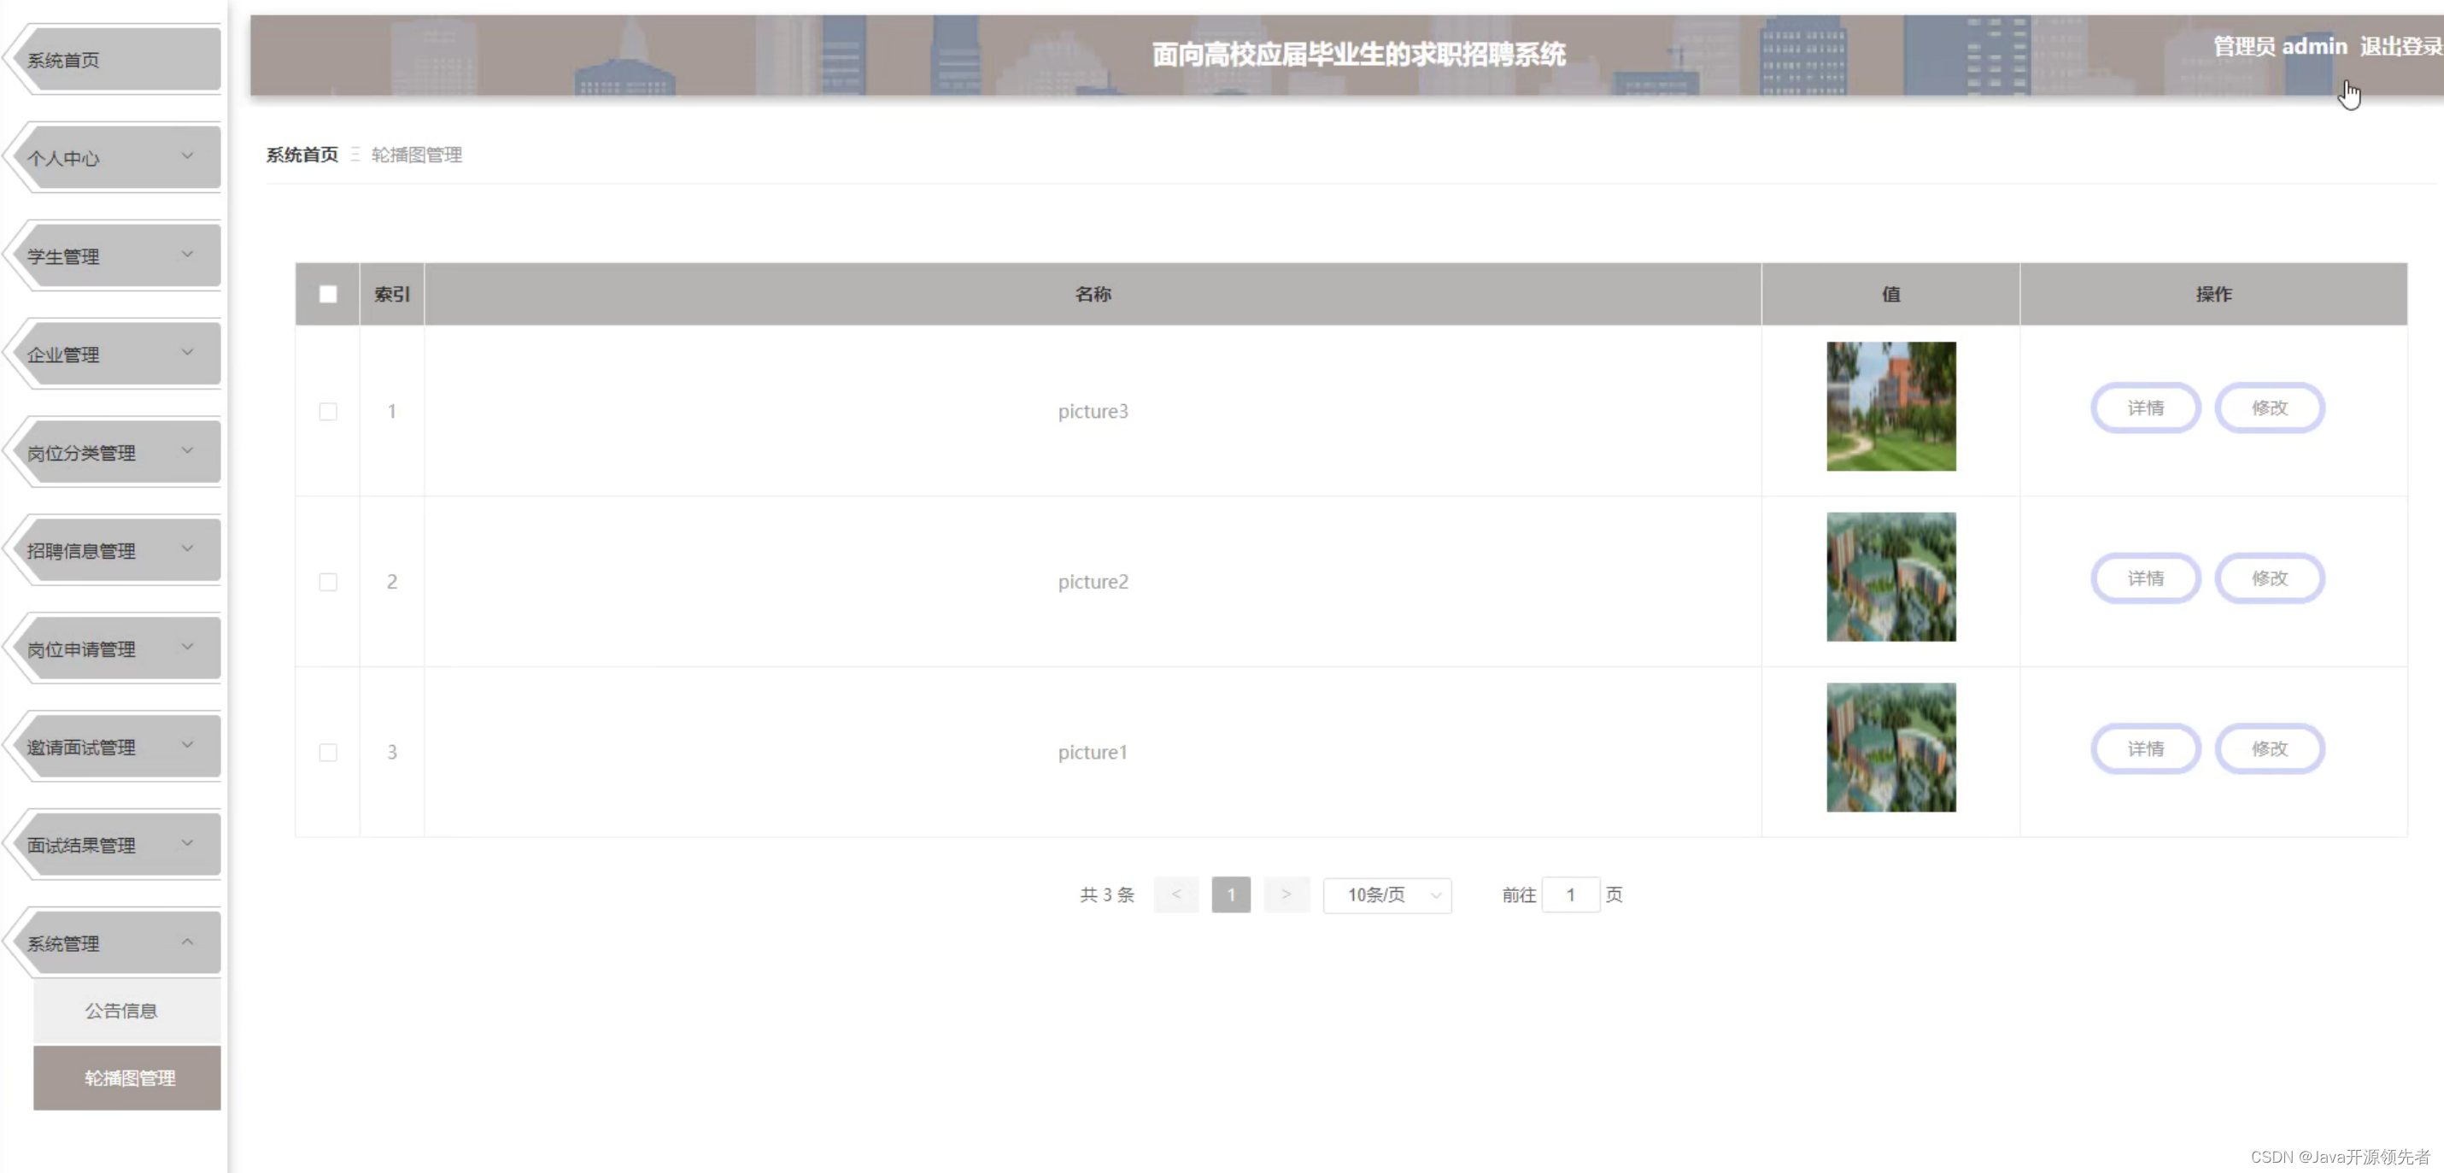
Task: Click the 操作 column header
Action: point(2213,294)
